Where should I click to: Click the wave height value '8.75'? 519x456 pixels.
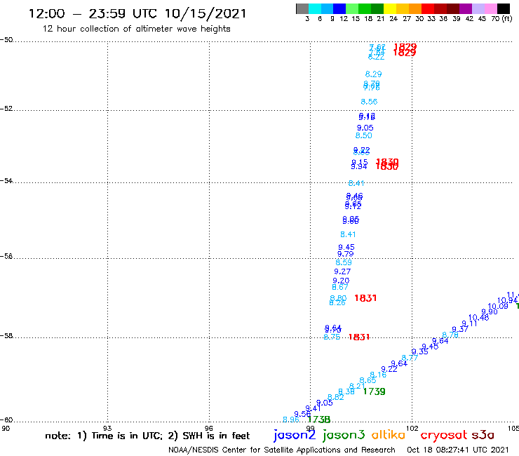[x=332, y=337]
